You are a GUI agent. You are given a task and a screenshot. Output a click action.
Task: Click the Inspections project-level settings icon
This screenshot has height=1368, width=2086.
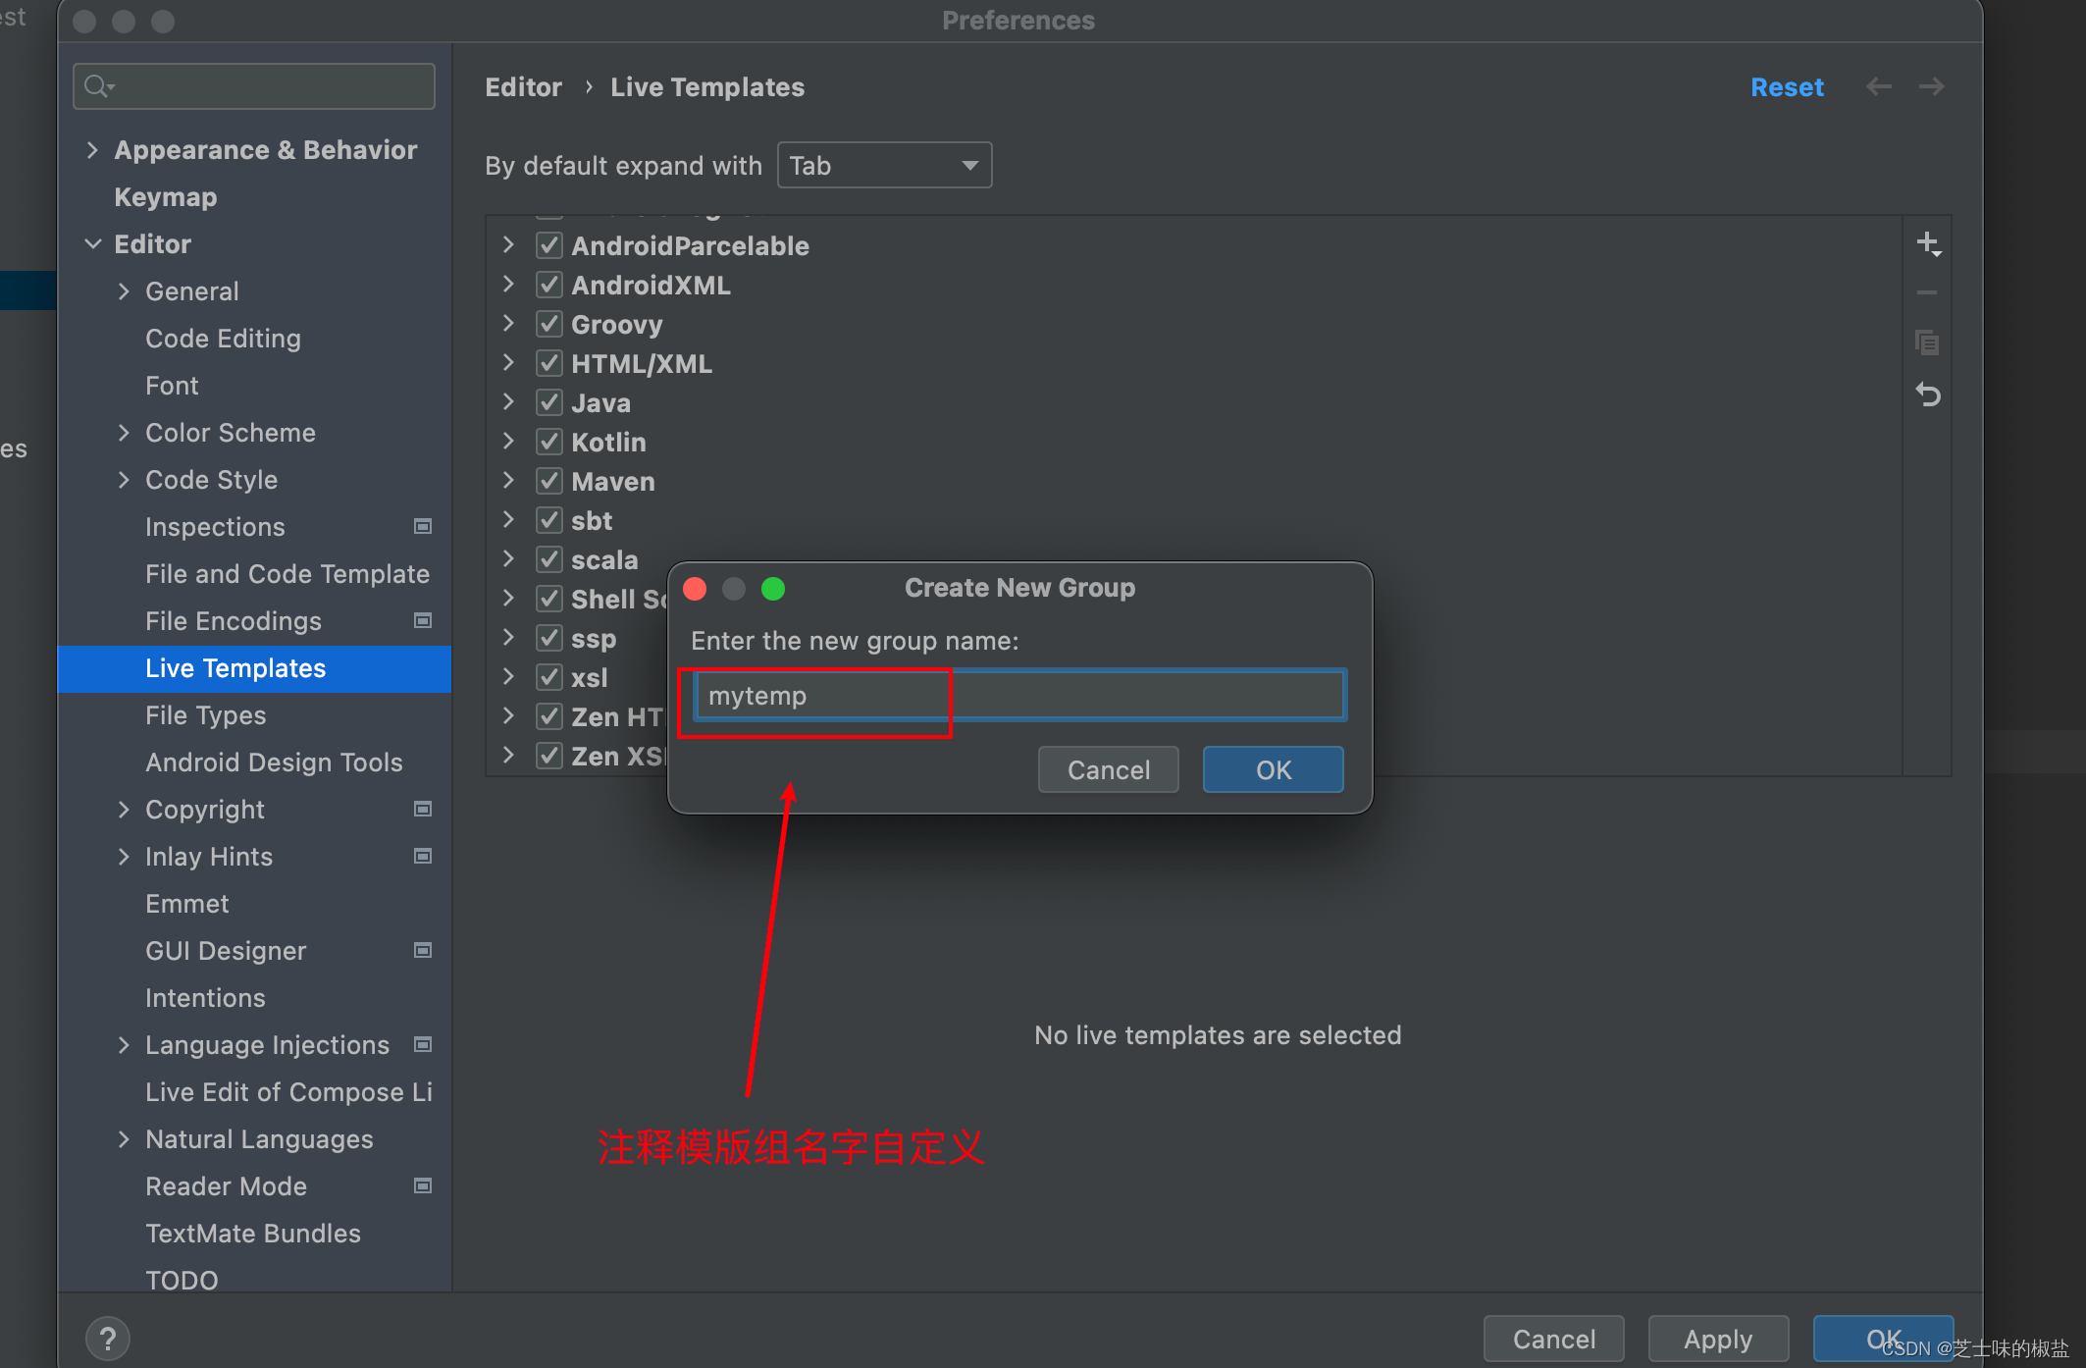point(423,527)
